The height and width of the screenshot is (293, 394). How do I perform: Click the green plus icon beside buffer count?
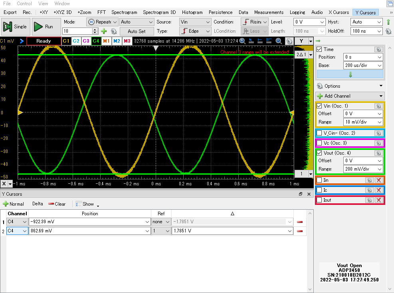point(104,31)
